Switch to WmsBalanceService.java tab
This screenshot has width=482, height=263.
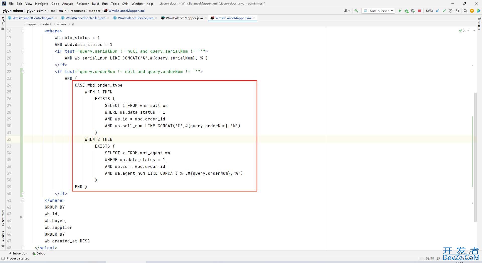[x=135, y=18]
